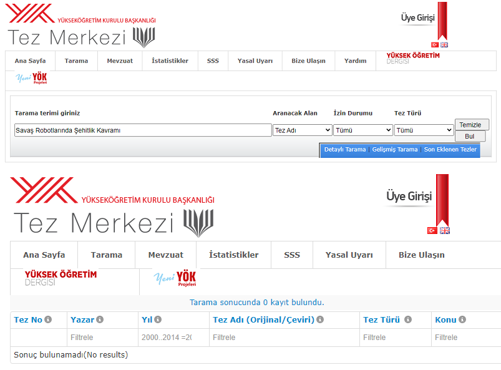Select the larger Turkish flag language icon
Screen dimensions: 501x370
click(x=432, y=230)
